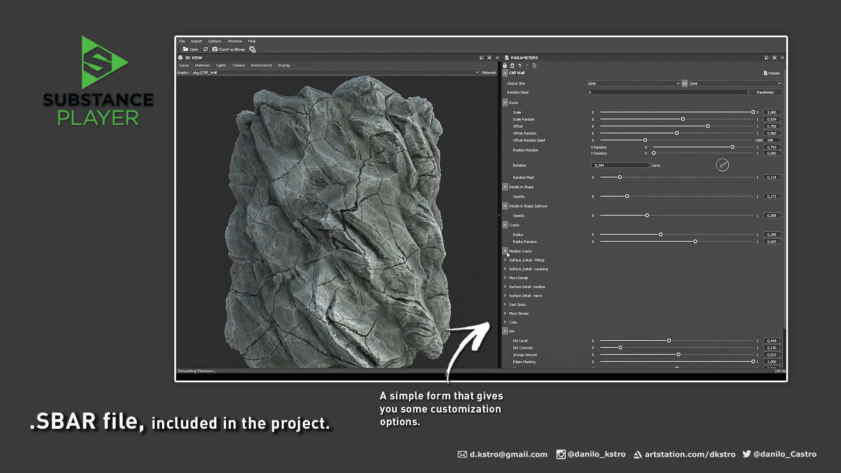The width and height of the screenshot is (841, 473).
Task: Open the Display menu in 3D View
Action: tap(284, 65)
